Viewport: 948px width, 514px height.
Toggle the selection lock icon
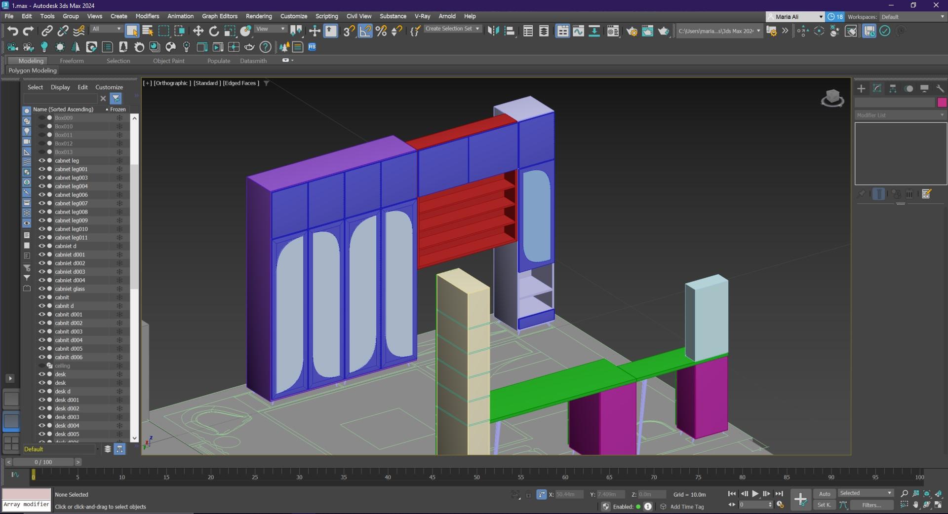click(528, 494)
